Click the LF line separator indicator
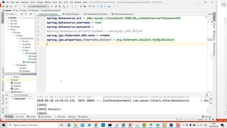The image size is (227, 128). pos(181,119)
